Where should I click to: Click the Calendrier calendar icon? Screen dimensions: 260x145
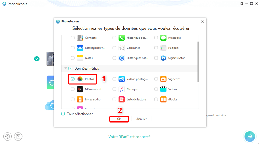(122, 48)
